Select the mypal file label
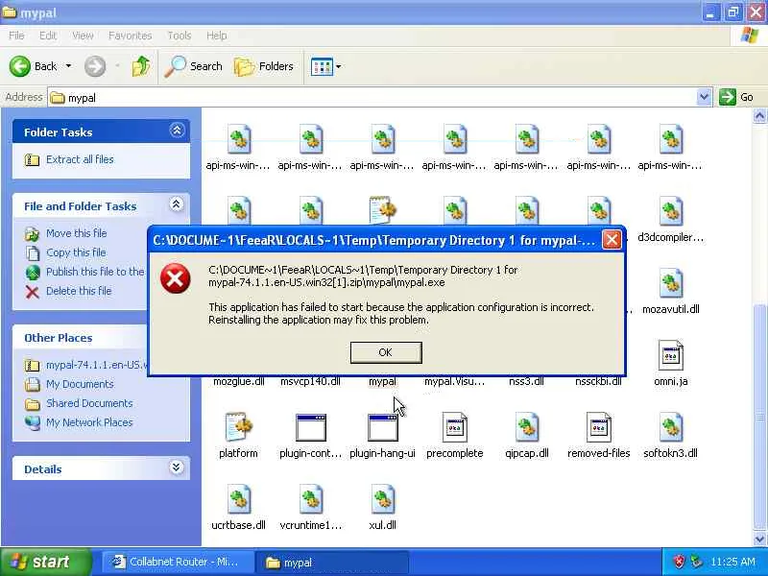This screenshot has height=576, width=768. tap(382, 381)
